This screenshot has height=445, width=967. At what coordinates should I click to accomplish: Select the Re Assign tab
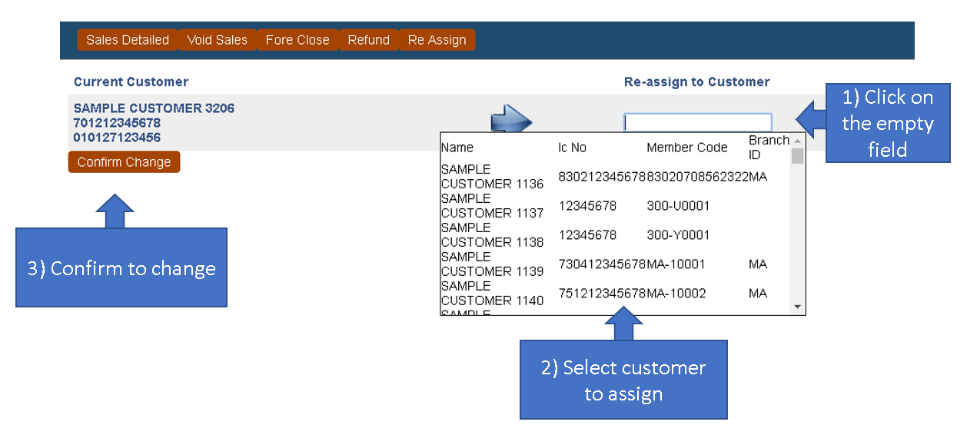(x=437, y=40)
